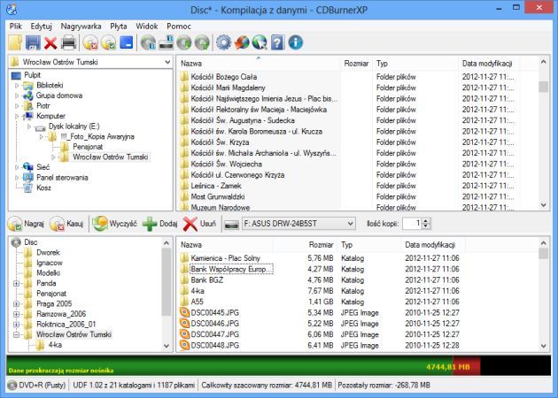Click Nagraj burn button
This screenshot has height=398, width=558.
coord(26,224)
